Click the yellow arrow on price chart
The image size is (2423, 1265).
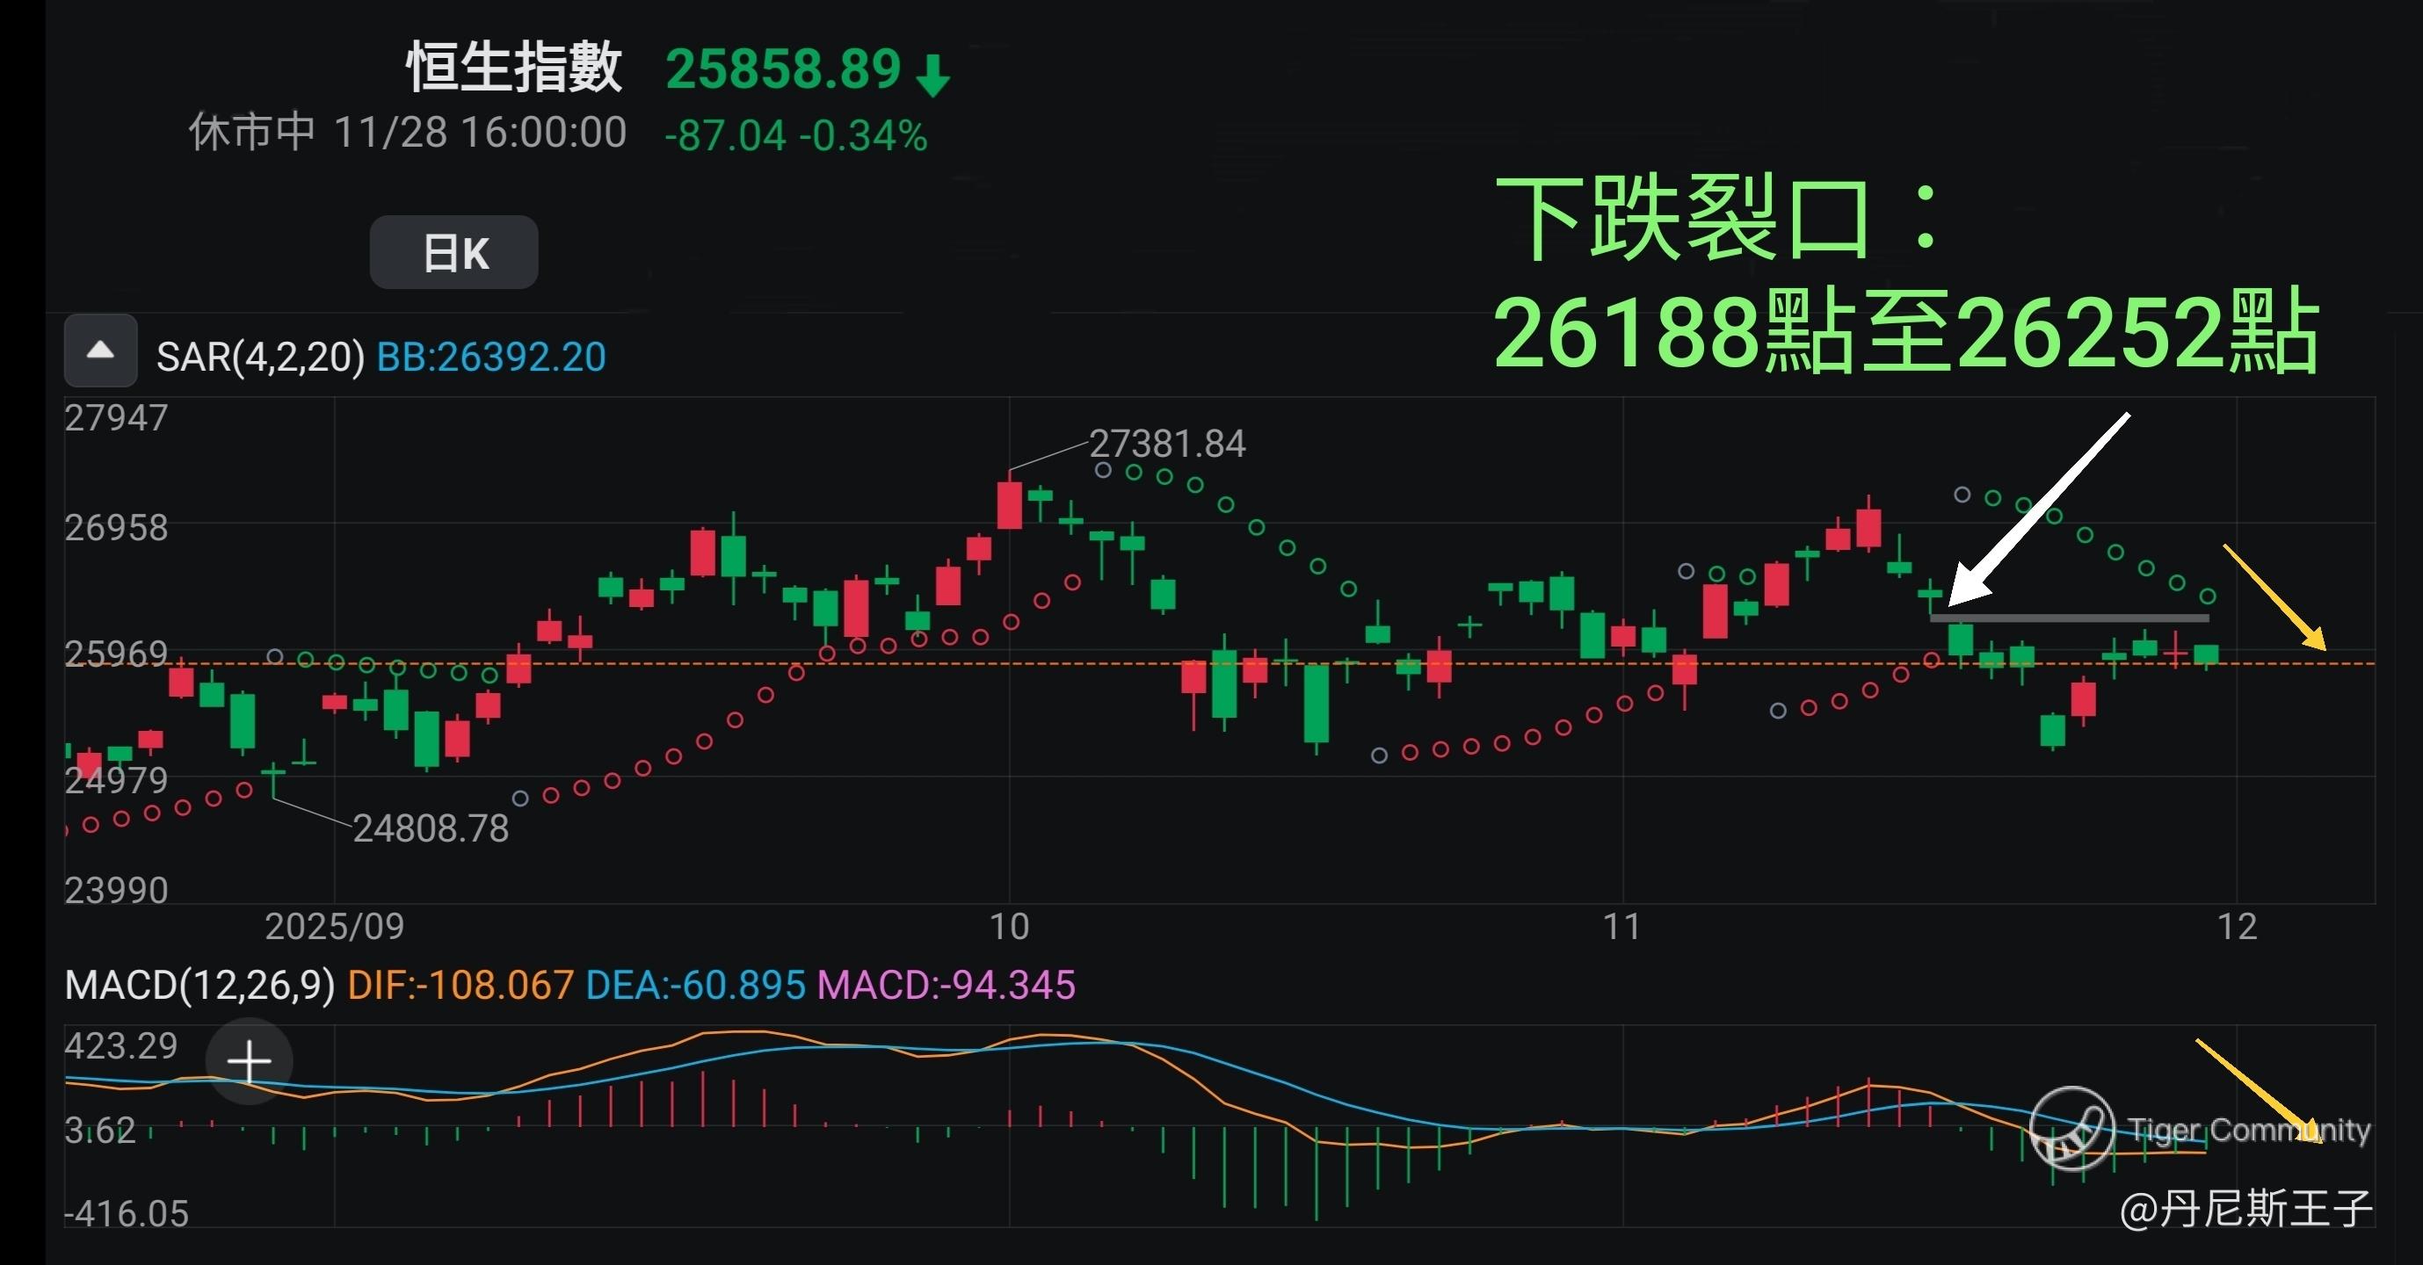click(x=2274, y=596)
